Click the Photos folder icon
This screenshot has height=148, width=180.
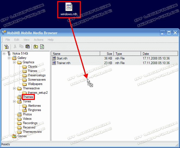point(19,114)
